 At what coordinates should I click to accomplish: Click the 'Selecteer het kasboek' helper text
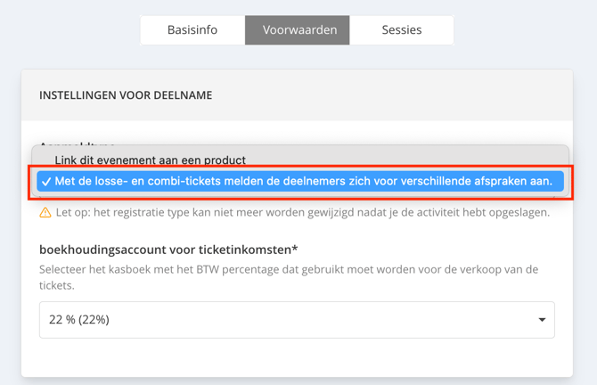click(289, 277)
